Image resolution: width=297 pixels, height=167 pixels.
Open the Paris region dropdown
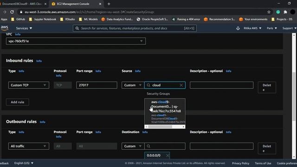click(x=272, y=28)
